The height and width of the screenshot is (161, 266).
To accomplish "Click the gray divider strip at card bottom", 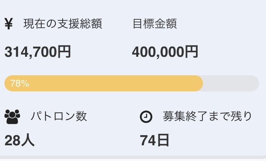I will tap(133, 158).
